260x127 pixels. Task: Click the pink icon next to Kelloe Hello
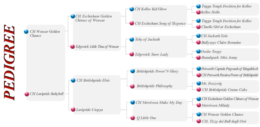pos(198,12)
